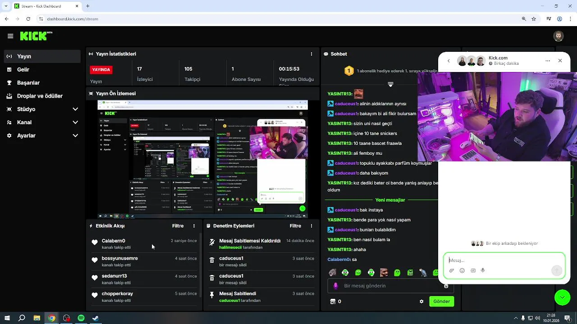Screen dimensions: 577x324
Task: Click the attachment paperclip icon in support widget
Action: (452, 270)
